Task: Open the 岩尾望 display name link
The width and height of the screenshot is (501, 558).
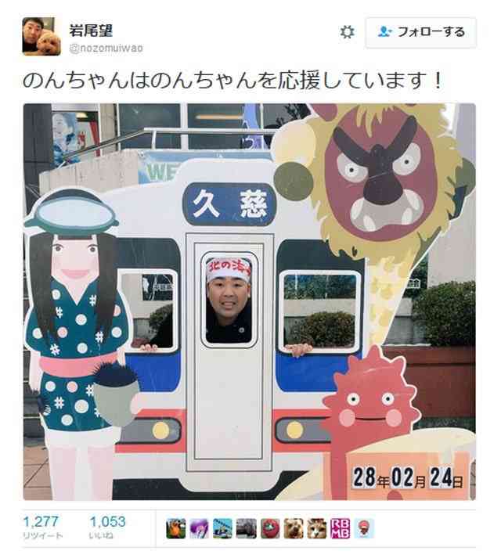Action: 91,31
